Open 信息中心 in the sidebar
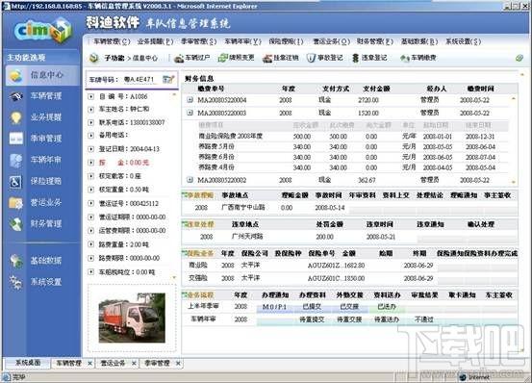 coord(42,75)
